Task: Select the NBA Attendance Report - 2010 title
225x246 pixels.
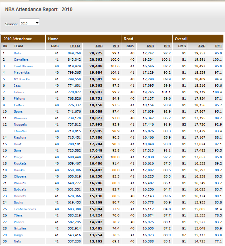Action: [39, 9]
